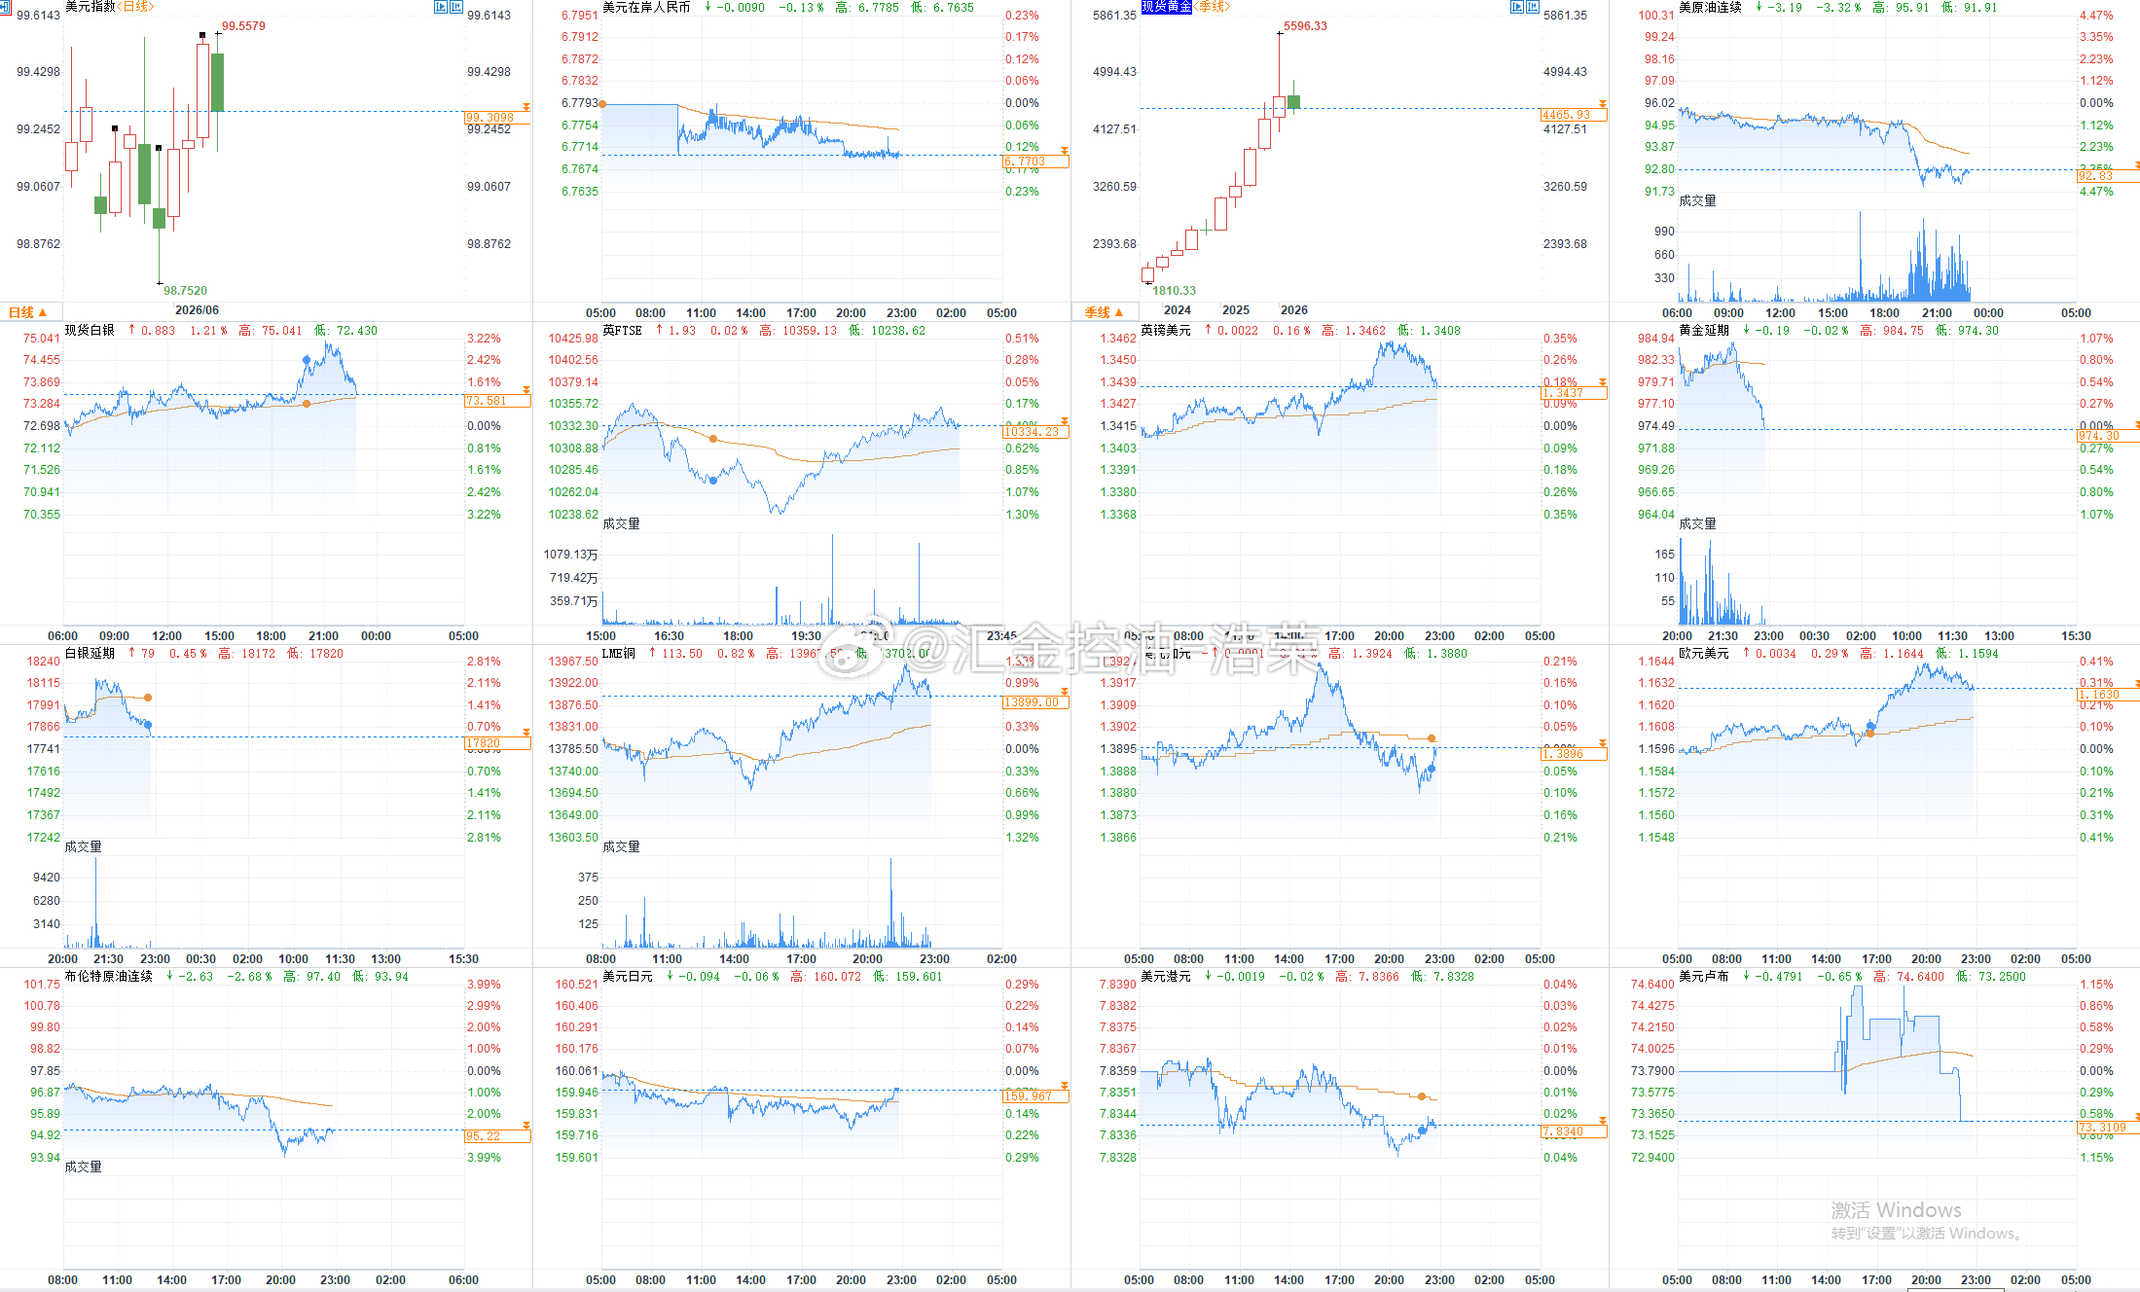Click the <季线> period label beside 现货黄金 title
Screen dimensions: 2140x1292
[1212, 7]
